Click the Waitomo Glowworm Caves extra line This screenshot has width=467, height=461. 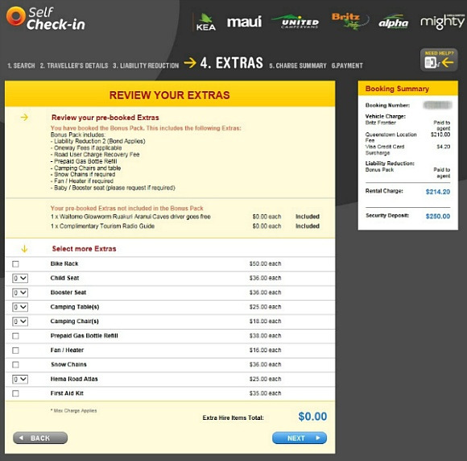(130, 217)
